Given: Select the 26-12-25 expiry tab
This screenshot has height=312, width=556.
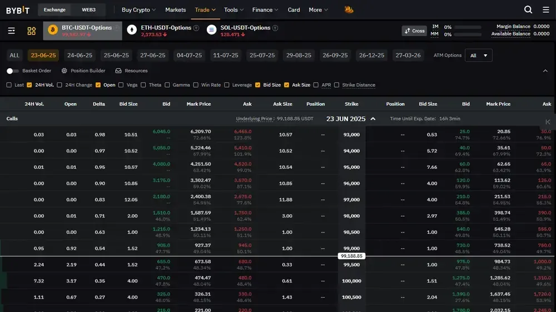Looking at the screenshot, I should click(371, 56).
